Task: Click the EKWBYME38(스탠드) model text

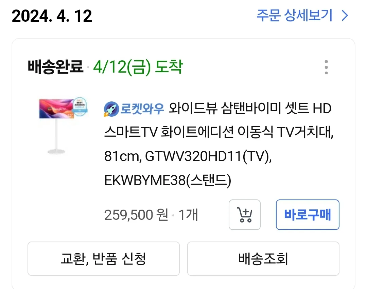Action: [168, 180]
